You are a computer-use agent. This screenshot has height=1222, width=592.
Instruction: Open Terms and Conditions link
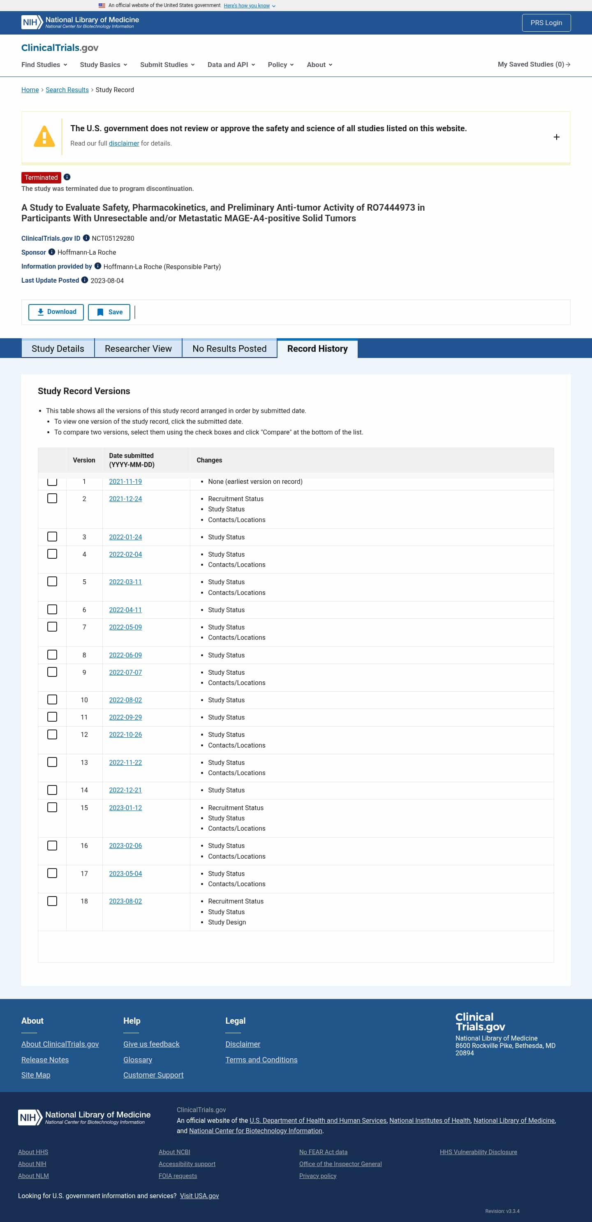point(261,1059)
